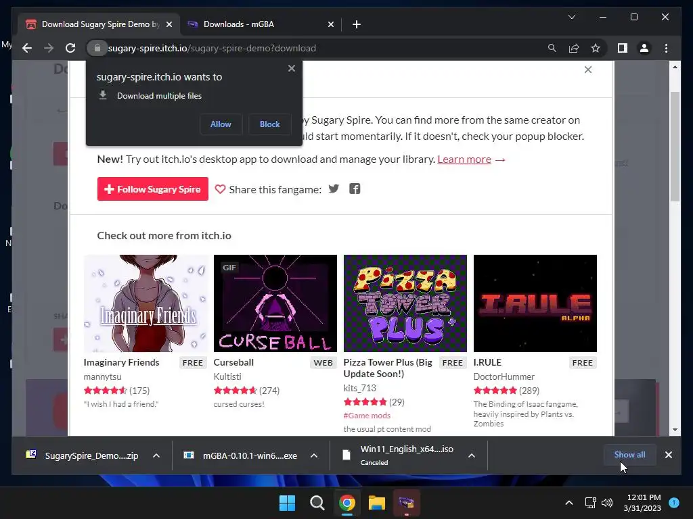Image resolution: width=693 pixels, height=519 pixels.
Task: Open the Imaginary Friends thumbnail
Action: (146, 303)
